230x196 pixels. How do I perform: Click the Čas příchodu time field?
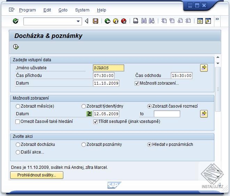tap(104, 76)
